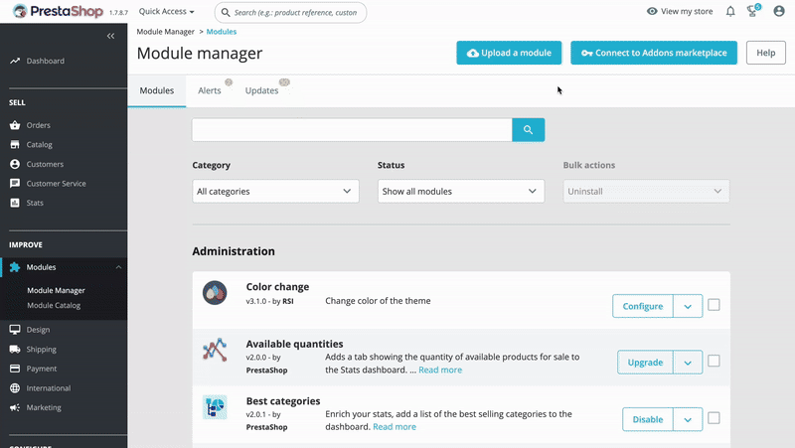Click the Best categories module icon
This screenshot has height=448, width=795.
(x=215, y=407)
